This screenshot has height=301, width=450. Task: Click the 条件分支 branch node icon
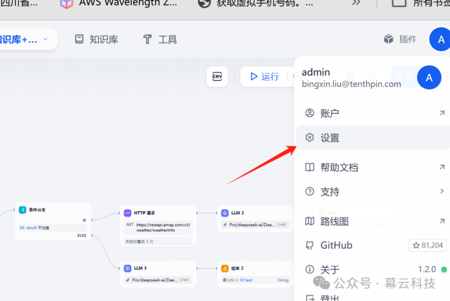[22, 210]
